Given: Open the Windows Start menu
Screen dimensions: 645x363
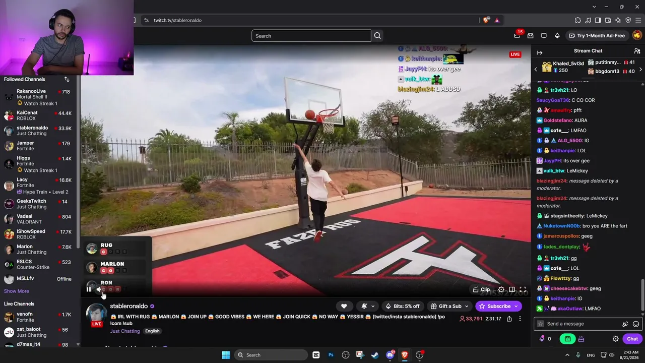Looking at the screenshot, I should (x=226, y=355).
